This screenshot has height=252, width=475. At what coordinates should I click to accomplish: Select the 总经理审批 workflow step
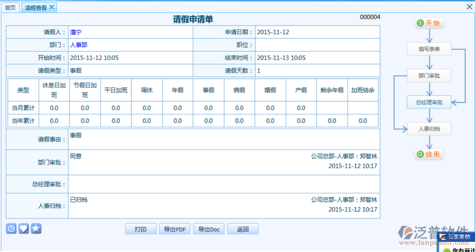pyautogui.click(x=428, y=102)
